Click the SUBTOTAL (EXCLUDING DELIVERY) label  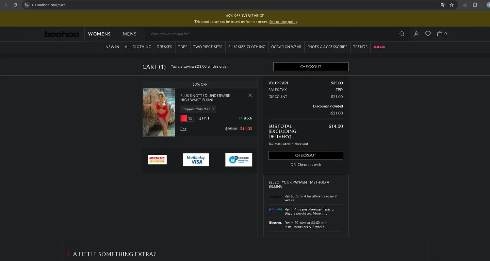click(x=283, y=131)
